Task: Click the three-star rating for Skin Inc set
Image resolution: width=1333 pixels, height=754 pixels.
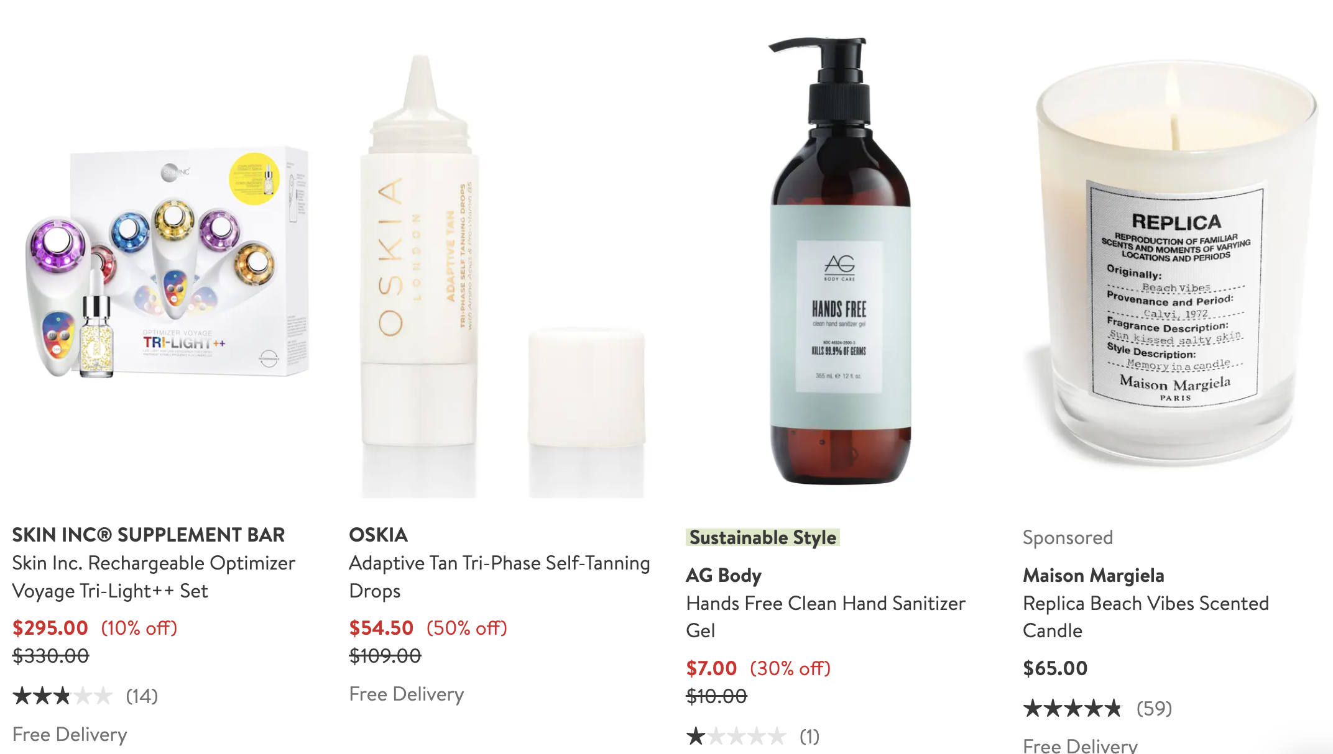Action: pyautogui.click(x=62, y=696)
